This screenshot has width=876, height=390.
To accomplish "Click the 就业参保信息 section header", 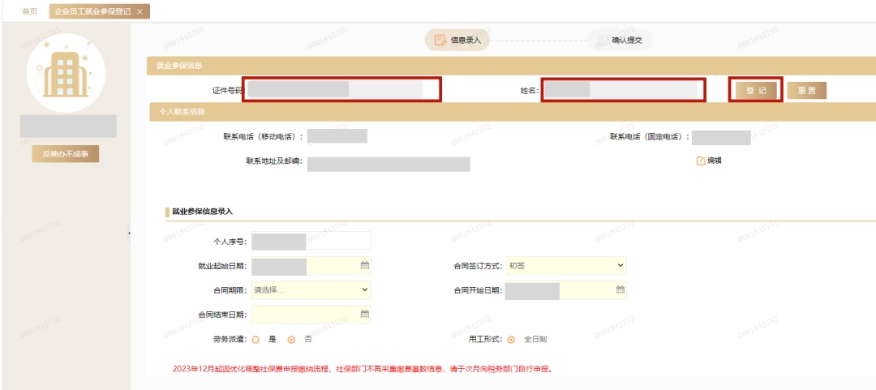I will [x=511, y=66].
